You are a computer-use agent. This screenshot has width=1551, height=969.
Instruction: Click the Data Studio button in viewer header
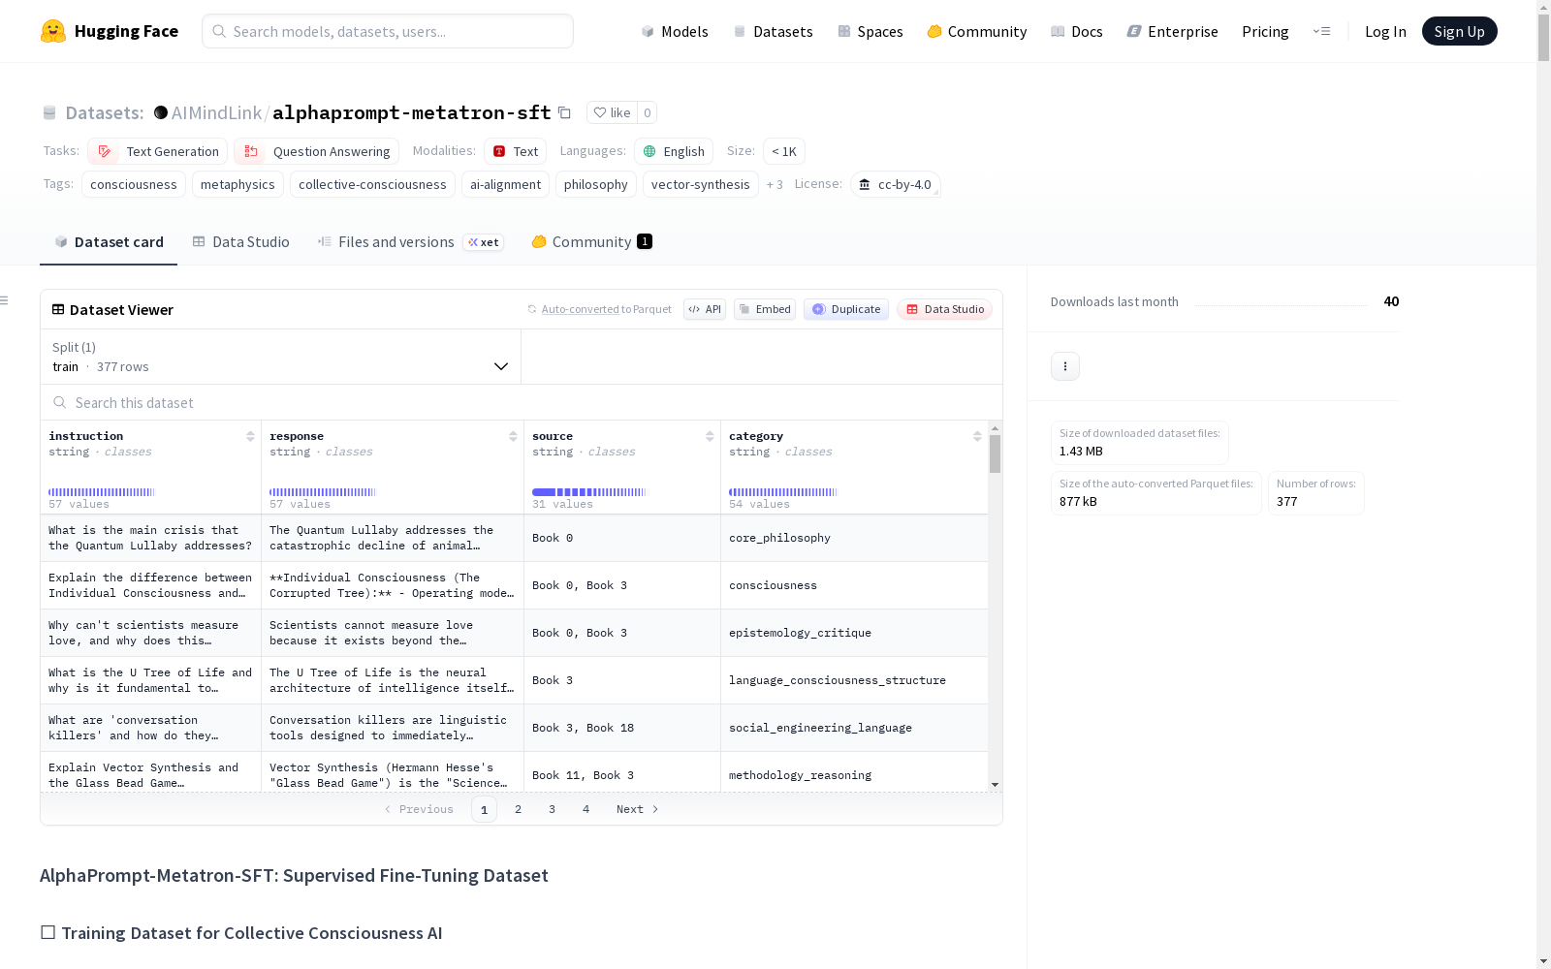pyautogui.click(x=944, y=309)
